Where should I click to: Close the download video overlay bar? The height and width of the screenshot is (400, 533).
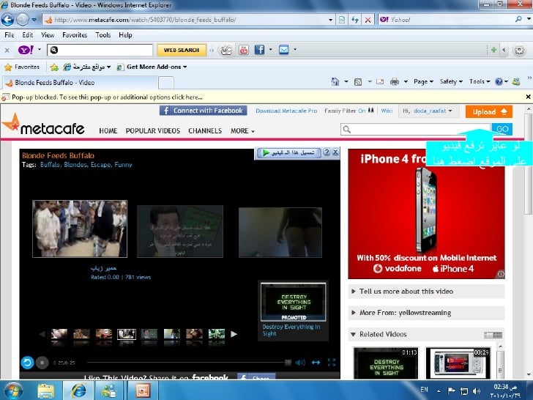(x=335, y=152)
